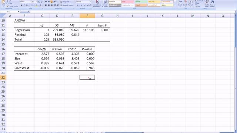Open Find & Select binoculars
This screenshot has width=237, height=133.
[212, 4]
